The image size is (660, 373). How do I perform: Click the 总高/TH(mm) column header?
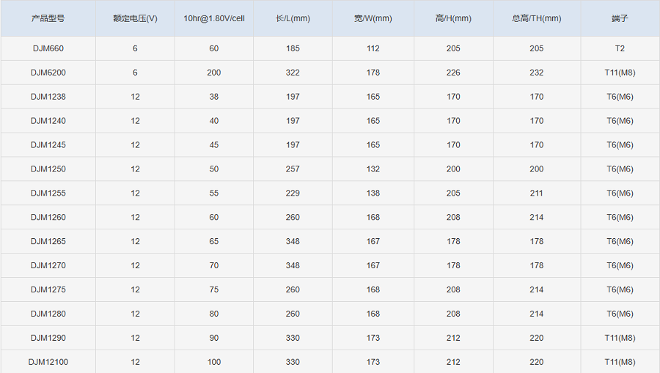(537, 18)
